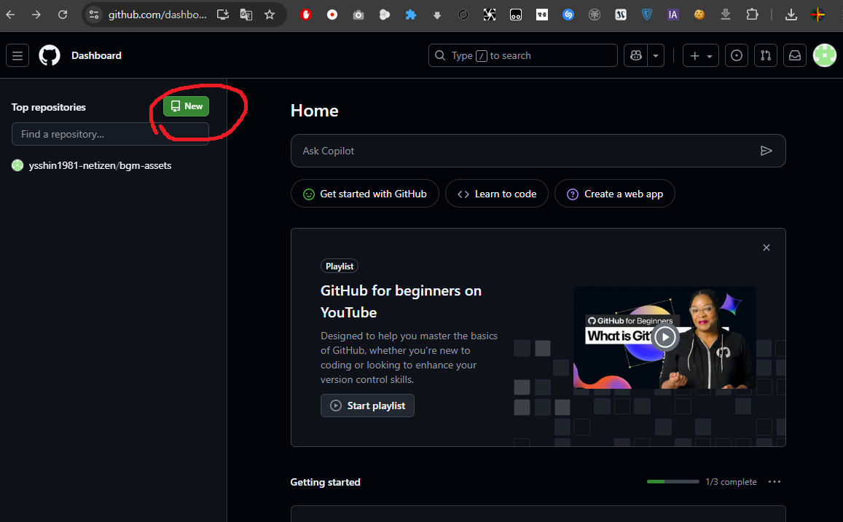Click the red stop-hand extension icon

tap(306, 15)
